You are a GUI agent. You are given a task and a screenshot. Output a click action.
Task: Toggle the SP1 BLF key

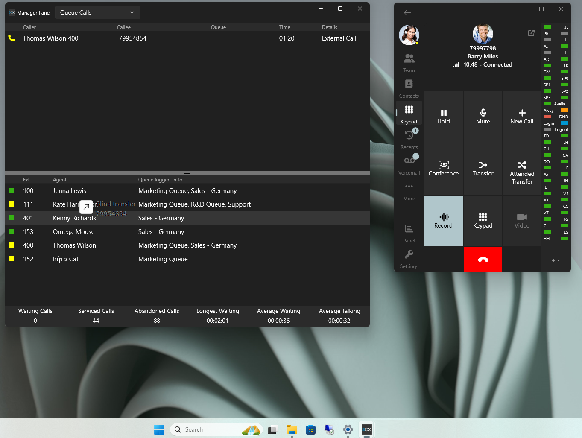click(556, 85)
